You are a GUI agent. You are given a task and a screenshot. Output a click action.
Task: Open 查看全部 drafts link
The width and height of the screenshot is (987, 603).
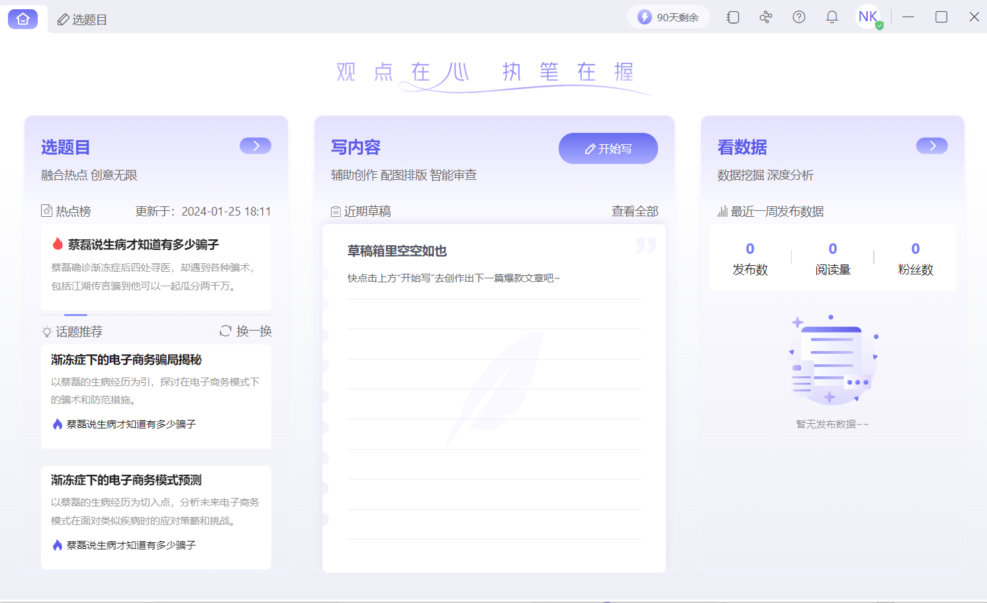click(635, 212)
